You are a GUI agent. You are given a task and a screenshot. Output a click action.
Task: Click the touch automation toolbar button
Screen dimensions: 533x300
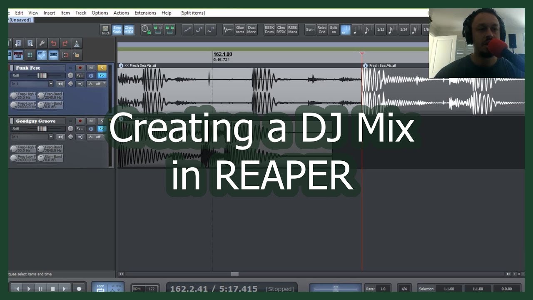[106, 30]
